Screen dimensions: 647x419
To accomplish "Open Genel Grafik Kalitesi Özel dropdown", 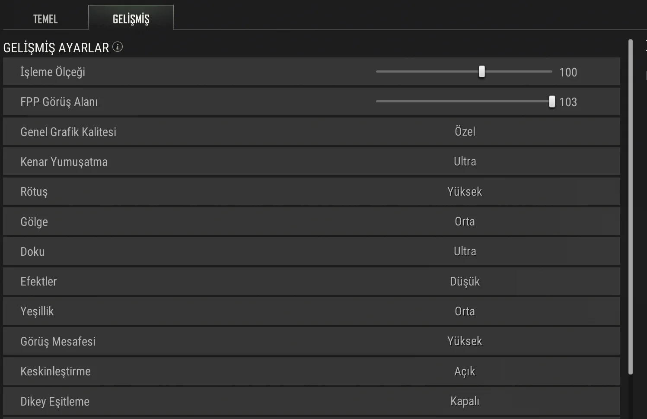I will tap(465, 131).
